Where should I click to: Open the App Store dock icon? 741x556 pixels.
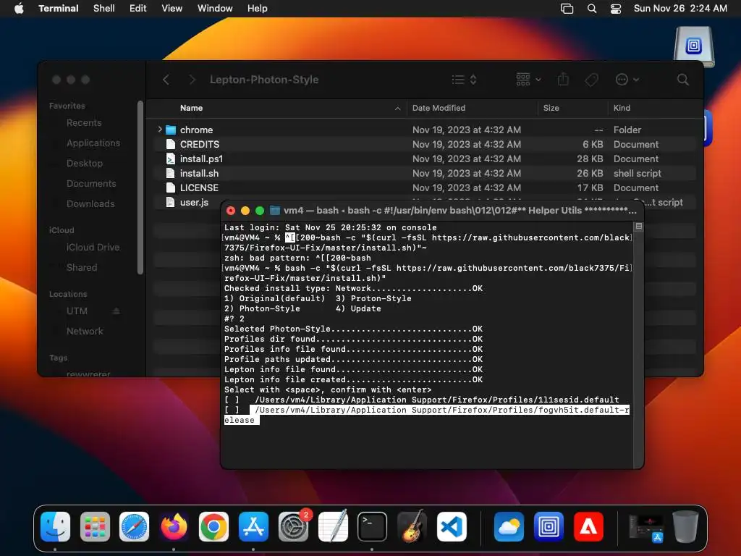253,527
